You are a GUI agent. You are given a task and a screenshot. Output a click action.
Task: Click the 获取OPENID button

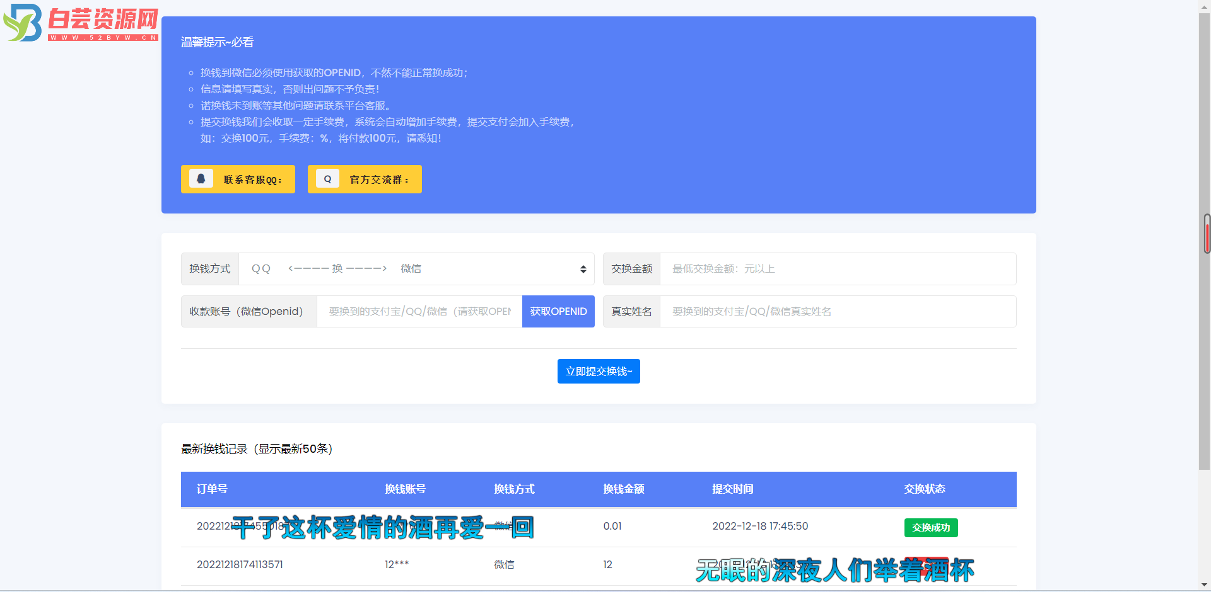(x=558, y=312)
